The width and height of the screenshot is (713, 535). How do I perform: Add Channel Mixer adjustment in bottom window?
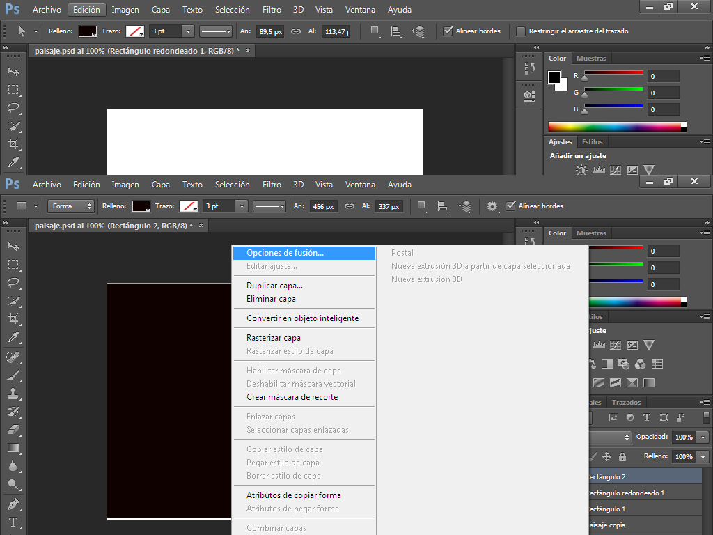[641, 364]
